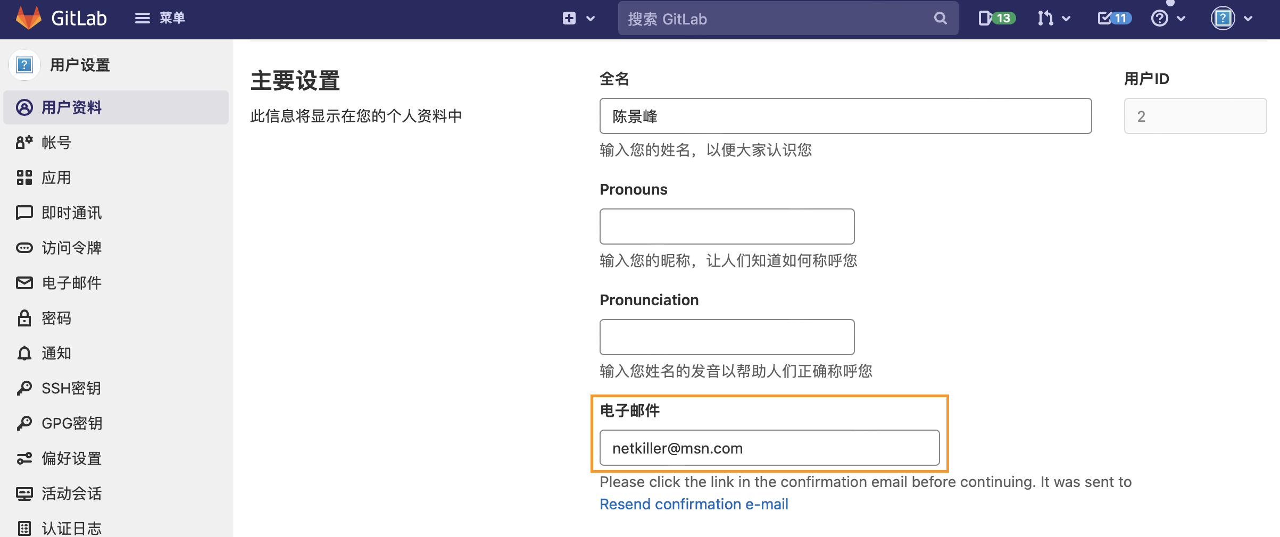Screen dimensions: 1280x537
Task: Click the Pronouns input field
Action: 727,226
